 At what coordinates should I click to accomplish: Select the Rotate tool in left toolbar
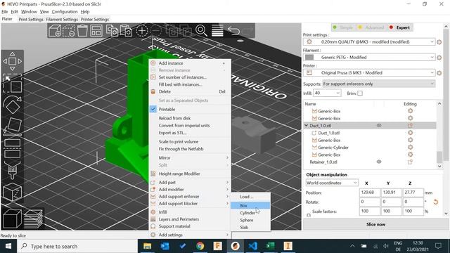coord(13,105)
